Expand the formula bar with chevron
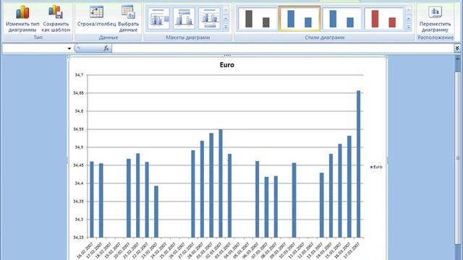The width and height of the screenshot is (463, 260). pyautogui.click(x=457, y=48)
